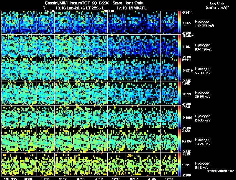Click the 2016-206 date in the title
Viewport: 236px width, 180px height.
pos(100,3)
